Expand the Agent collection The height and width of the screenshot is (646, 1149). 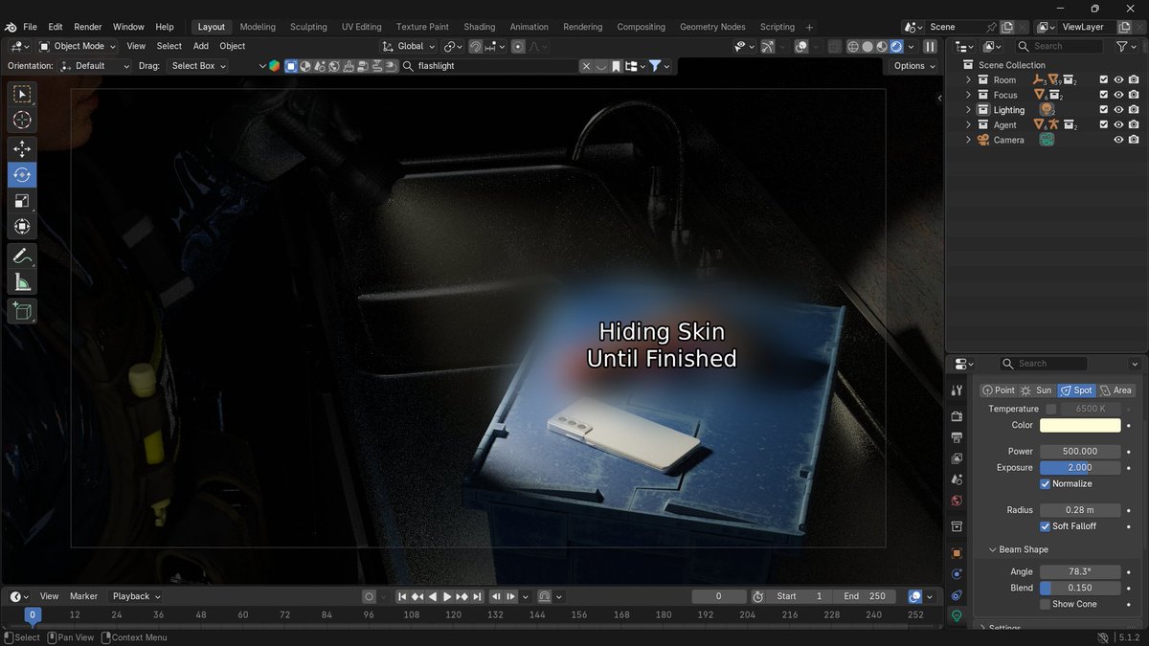(968, 124)
